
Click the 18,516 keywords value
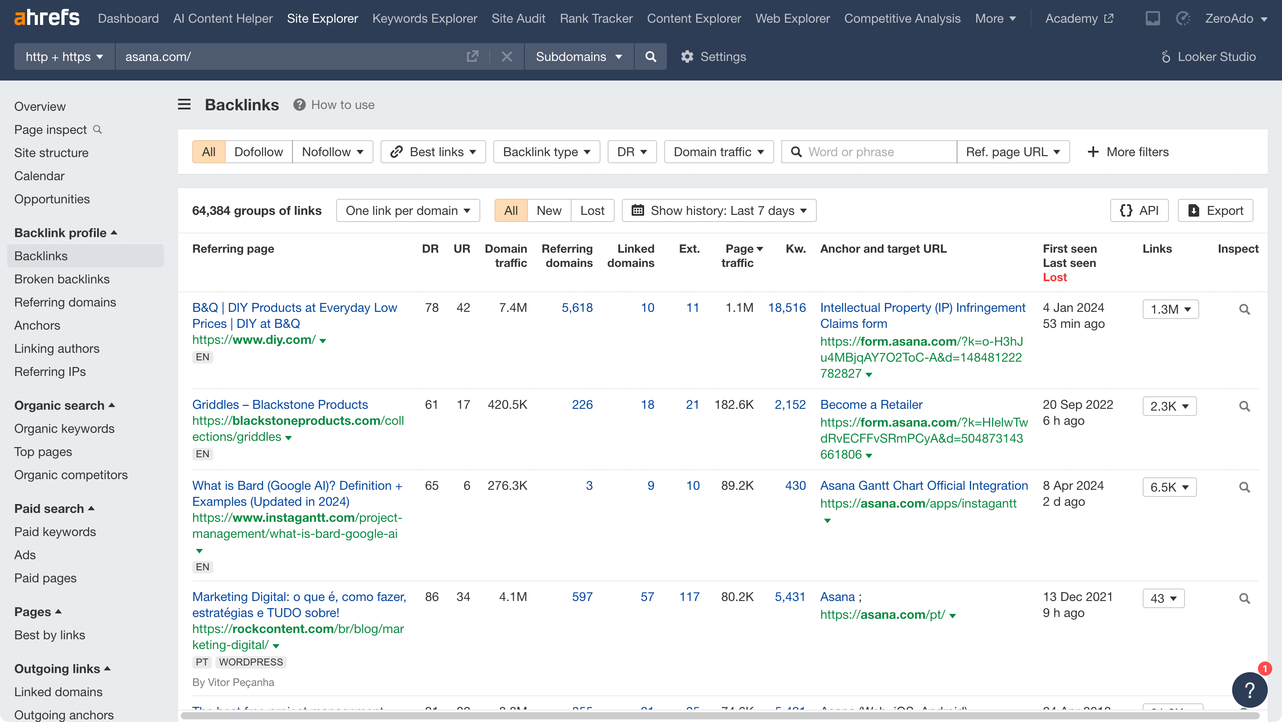click(786, 308)
